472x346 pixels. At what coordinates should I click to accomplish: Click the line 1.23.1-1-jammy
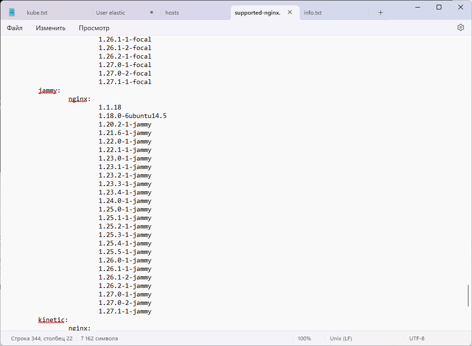125,167
